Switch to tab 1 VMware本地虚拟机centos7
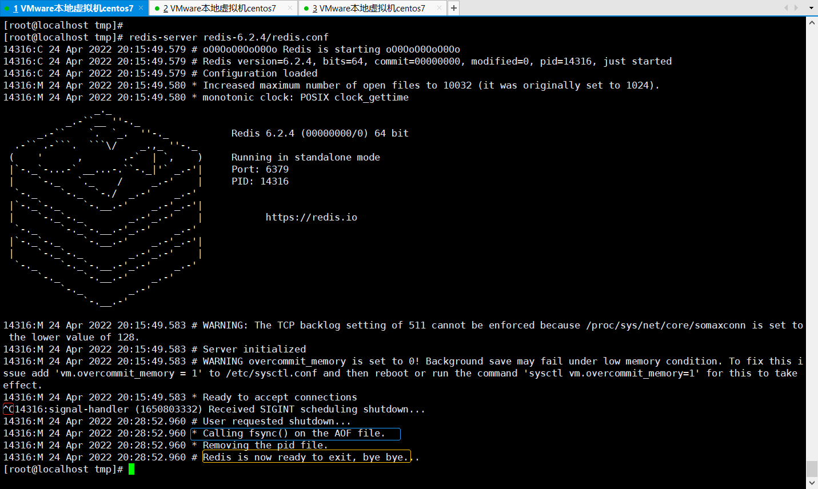 [74, 8]
